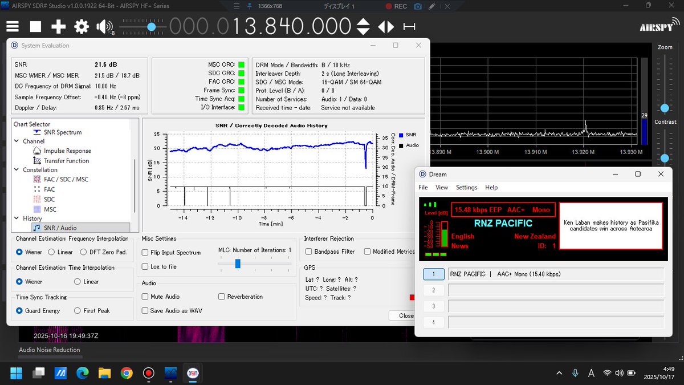Click the camera screenshot icon in top bar
Viewport: 684px width, 385px height.
[x=418, y=6]
